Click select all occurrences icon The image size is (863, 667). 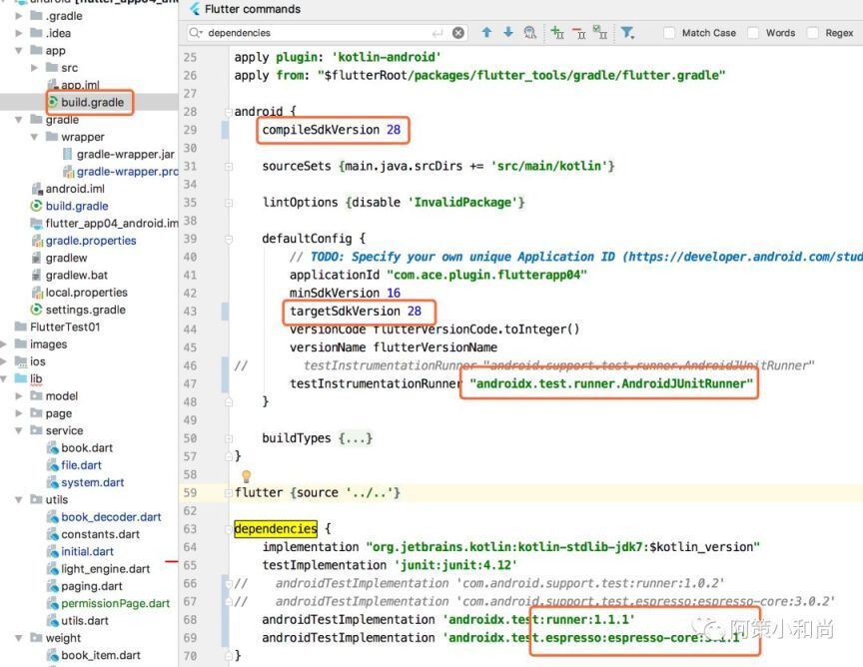click(x=600, y=33)
